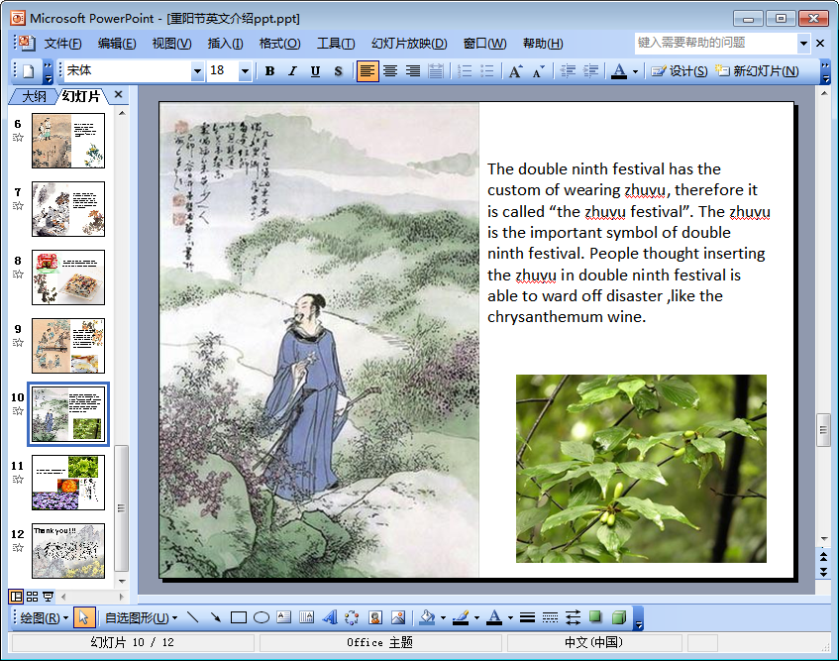The image size is (839, 661).
Task: Start slide show from current slide
Action: click(x=48, y=597)
